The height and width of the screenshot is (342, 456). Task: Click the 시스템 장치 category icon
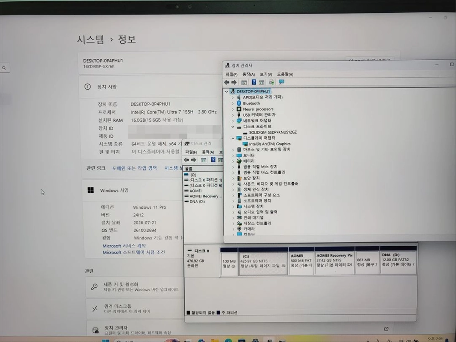239,206
